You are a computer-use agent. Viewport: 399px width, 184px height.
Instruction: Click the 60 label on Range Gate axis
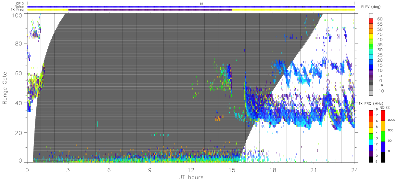(19, 73)
